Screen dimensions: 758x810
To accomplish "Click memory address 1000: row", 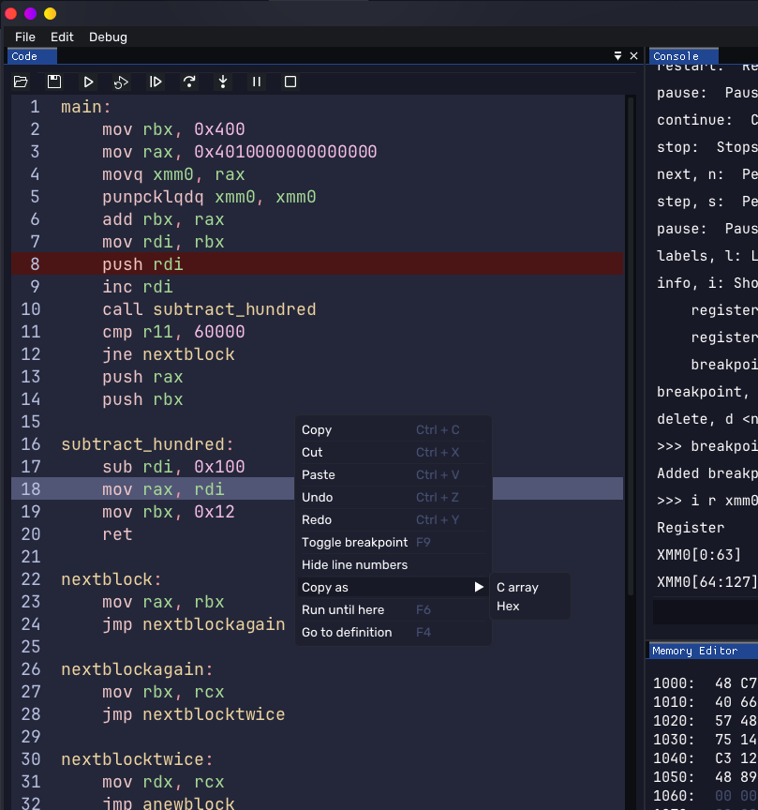I will coord(705,683).
